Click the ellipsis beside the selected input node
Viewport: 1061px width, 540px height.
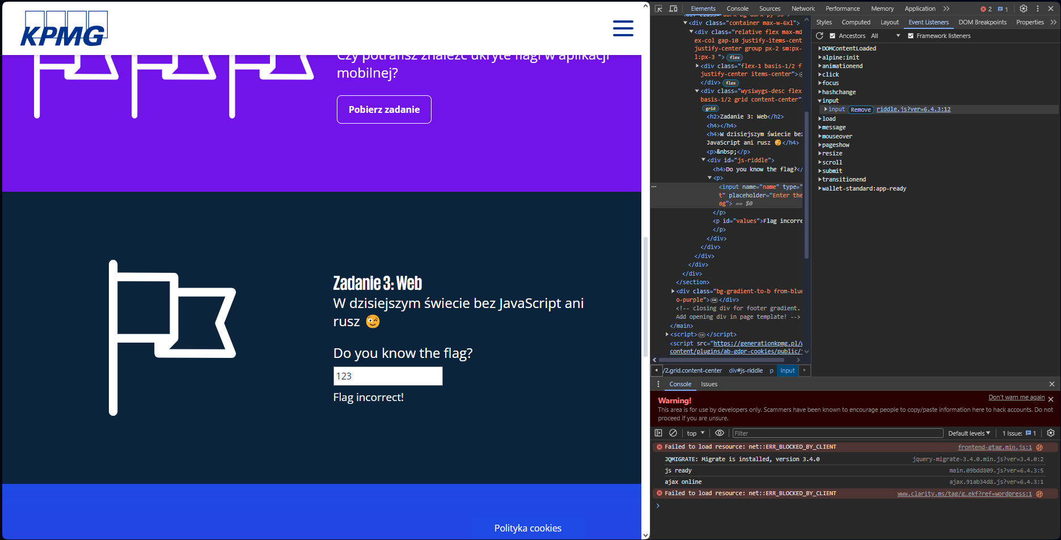[654, 187]
